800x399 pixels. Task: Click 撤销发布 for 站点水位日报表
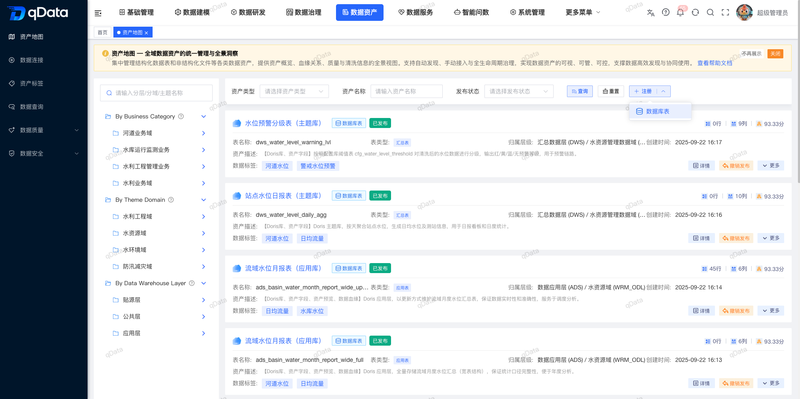coord(736,238)
